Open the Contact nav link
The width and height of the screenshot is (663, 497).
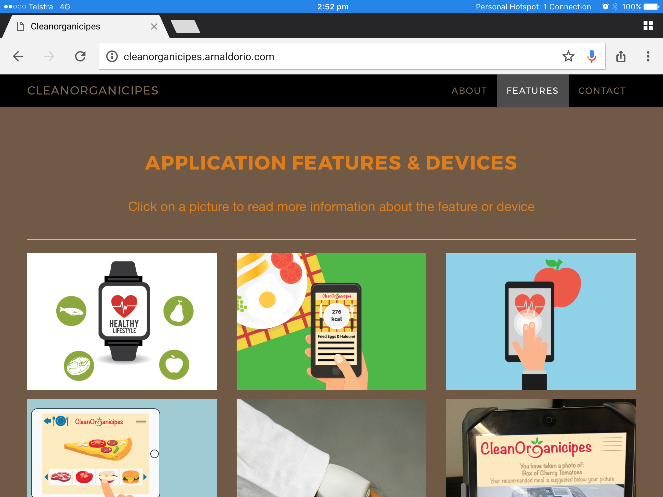(x=602, y=91)
